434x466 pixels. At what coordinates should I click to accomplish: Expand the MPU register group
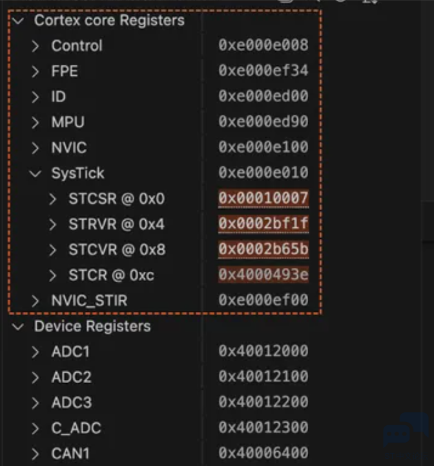36,122
